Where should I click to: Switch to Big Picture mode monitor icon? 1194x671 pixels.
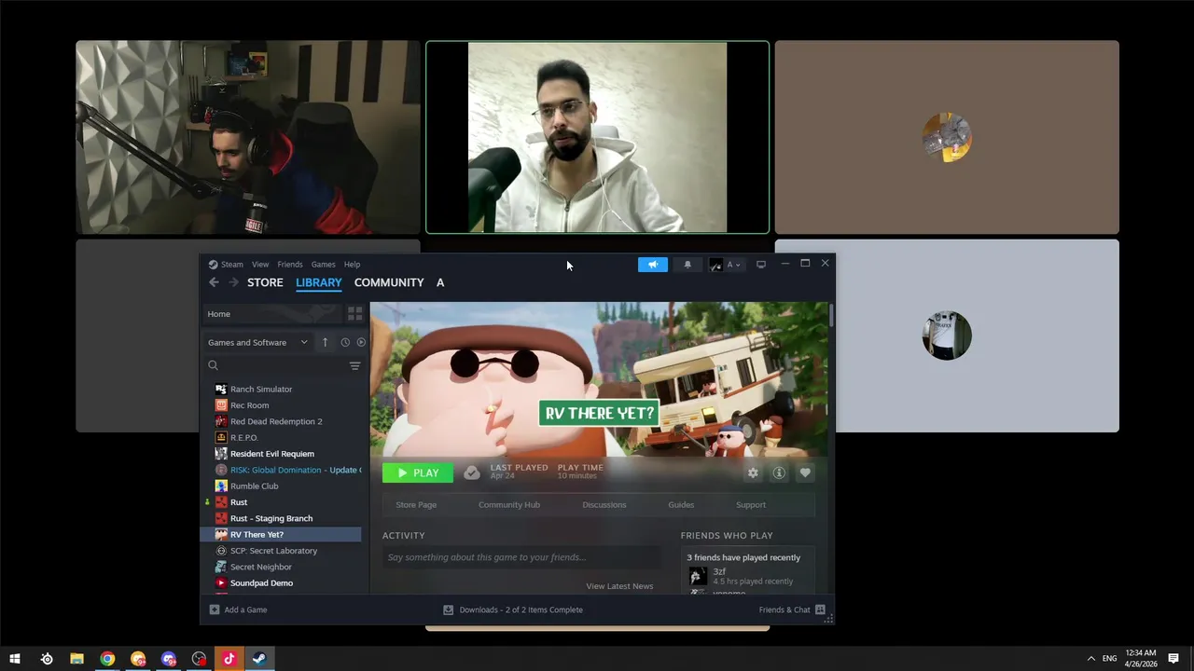tap(761, 265)
